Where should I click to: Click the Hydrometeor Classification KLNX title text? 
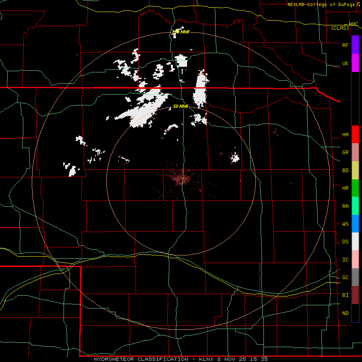click(181, 359)
